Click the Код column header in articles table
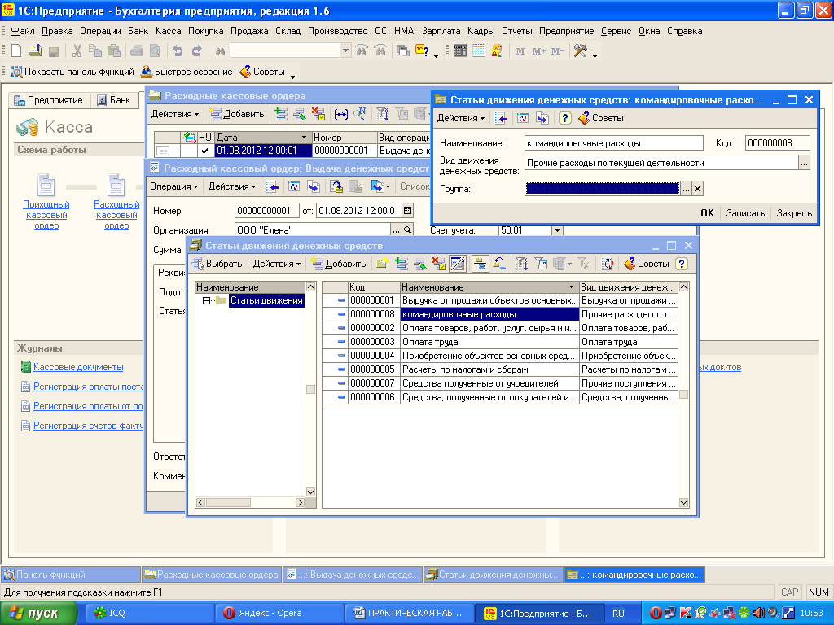834x625 pixels. [373, 287]
